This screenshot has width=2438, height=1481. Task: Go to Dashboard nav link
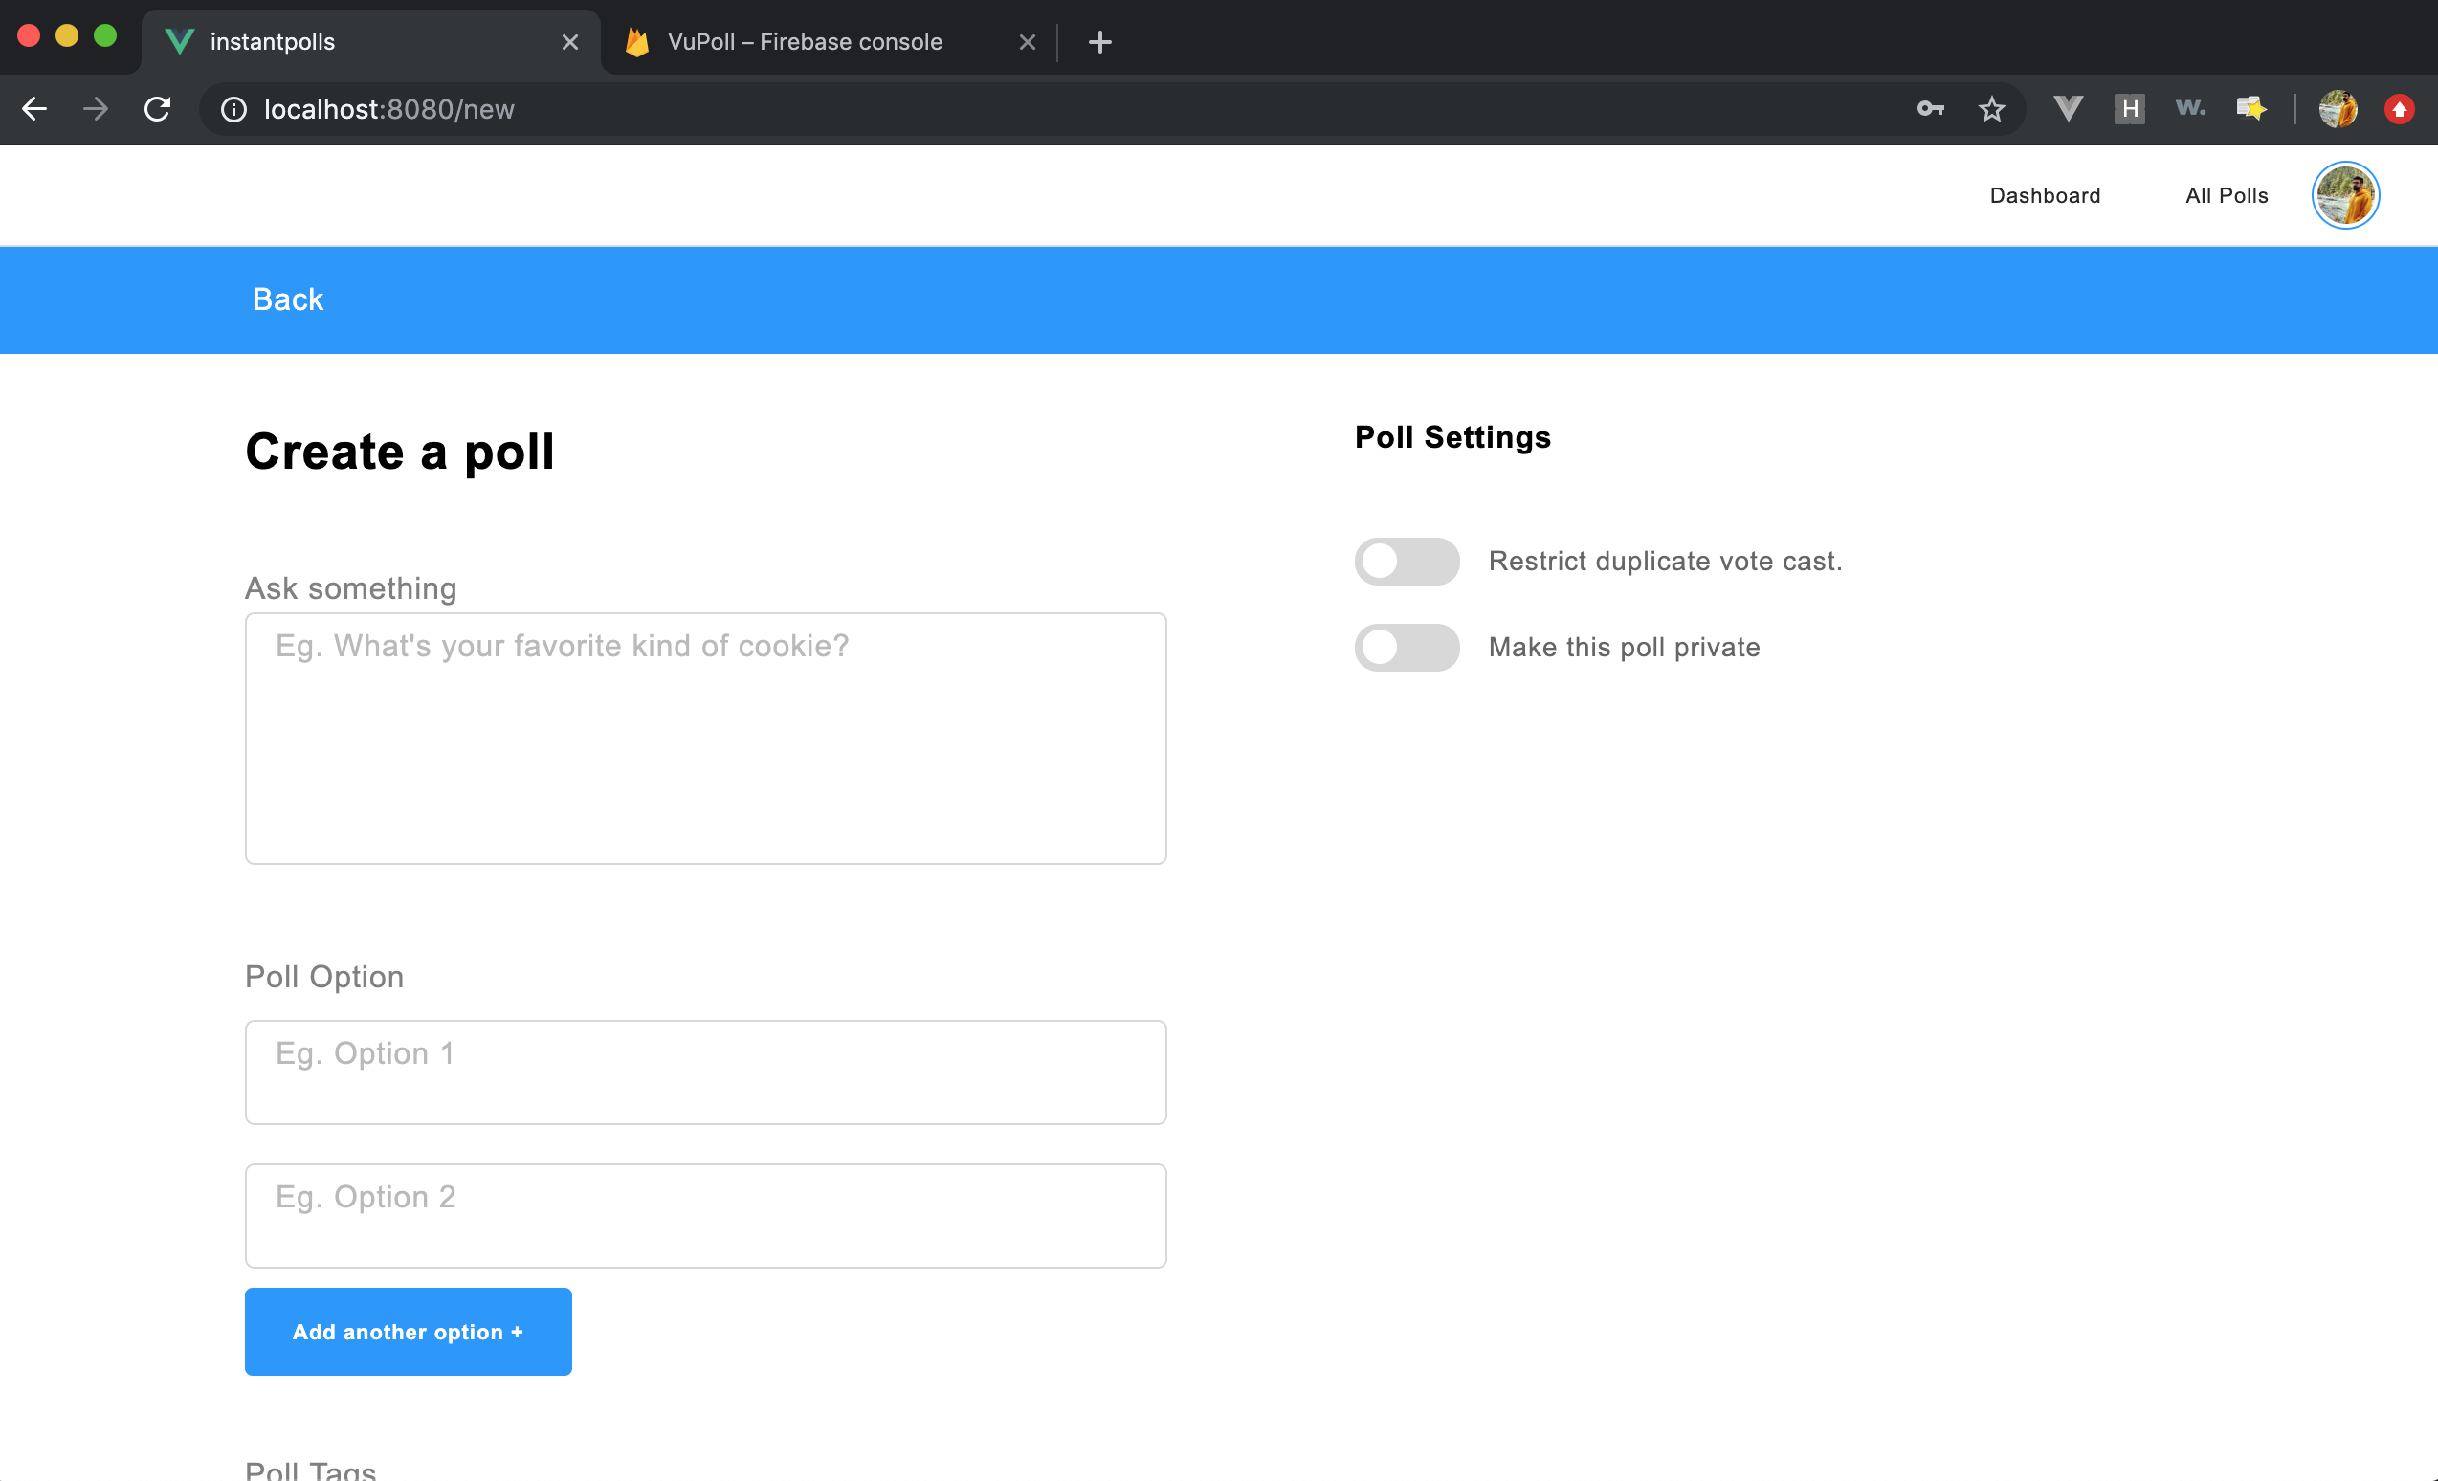[x=2044, y=195]
